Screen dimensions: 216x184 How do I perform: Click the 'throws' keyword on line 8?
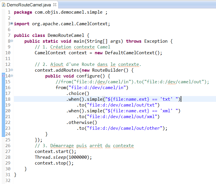pyautogui.click(x=134, y=41)
